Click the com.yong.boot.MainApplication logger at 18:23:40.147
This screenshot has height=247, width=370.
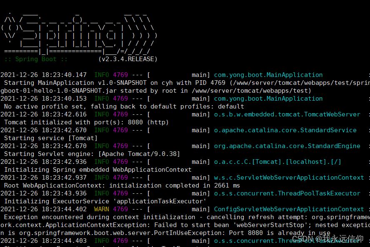point(268,75)
